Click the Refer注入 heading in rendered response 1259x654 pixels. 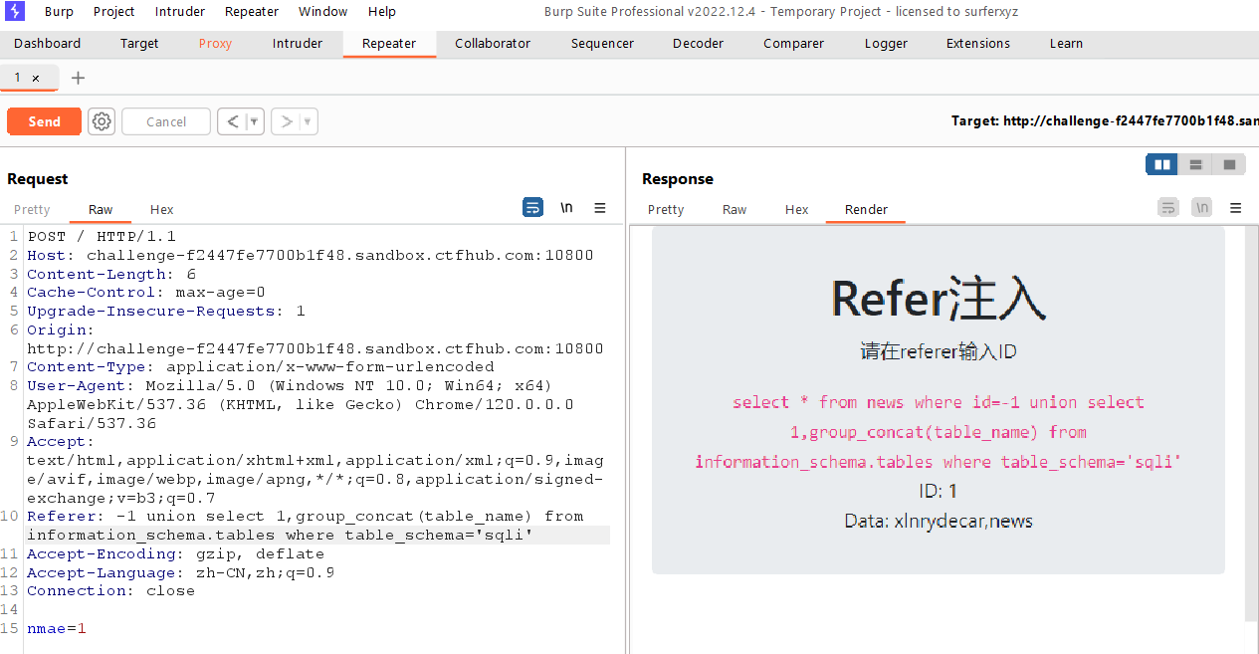click(938, 298)
